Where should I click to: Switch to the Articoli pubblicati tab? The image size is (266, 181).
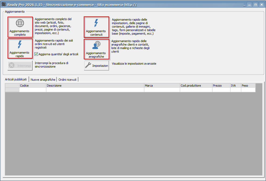pos(16,80)
